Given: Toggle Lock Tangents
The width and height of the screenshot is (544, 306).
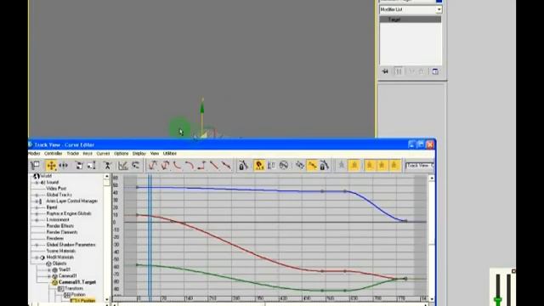Looking at the screenshot, I should tap(325, 166).
